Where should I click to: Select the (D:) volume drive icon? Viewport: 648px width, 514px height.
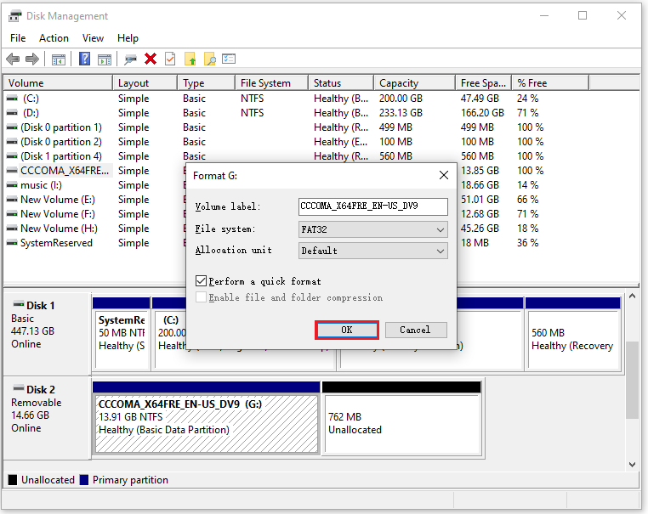13,113
